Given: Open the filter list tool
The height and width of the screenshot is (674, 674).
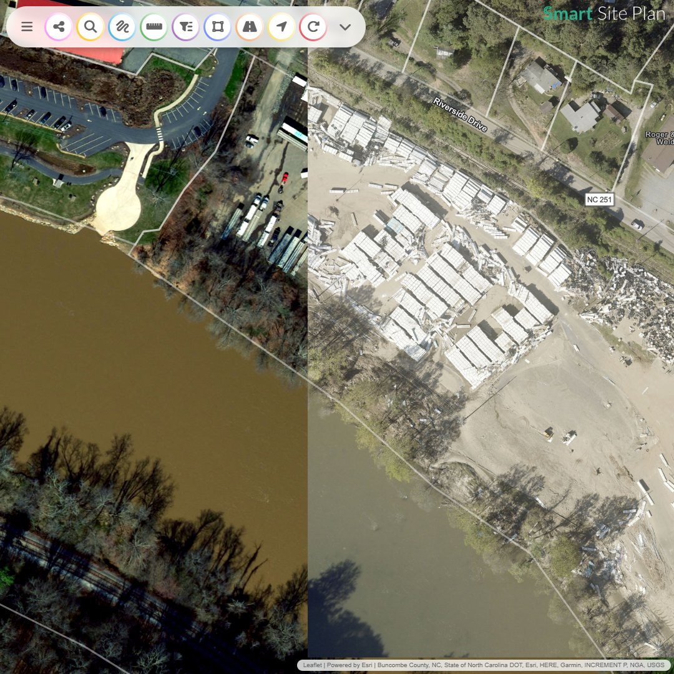Looking at the screenshot, I should point(186,27).
